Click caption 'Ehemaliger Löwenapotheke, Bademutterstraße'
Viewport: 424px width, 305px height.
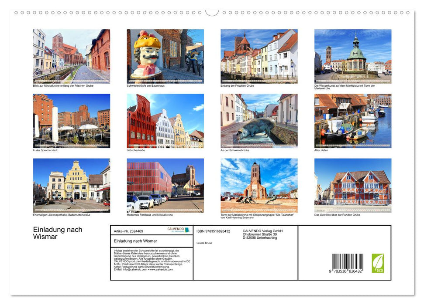tap(62, 215)
